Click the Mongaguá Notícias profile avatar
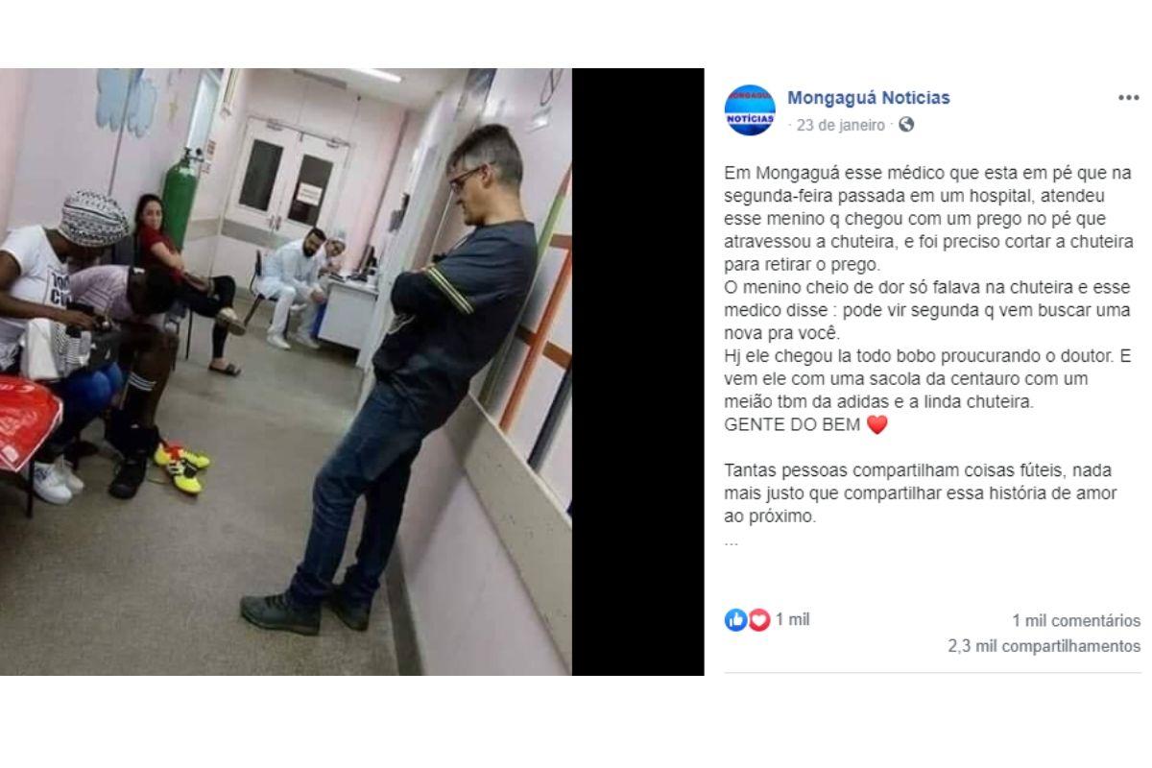Image resolution: width=1152 pixels, height=768 pixels. (750, 109)
